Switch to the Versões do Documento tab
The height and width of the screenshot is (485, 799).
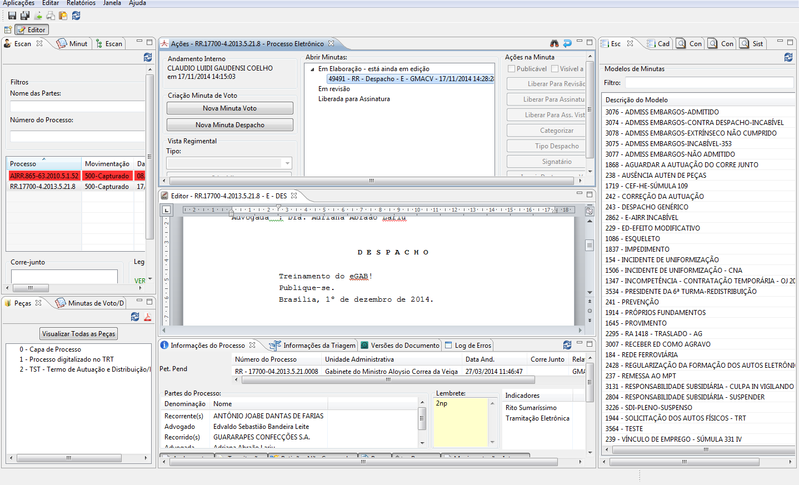(x=400, y=345)
